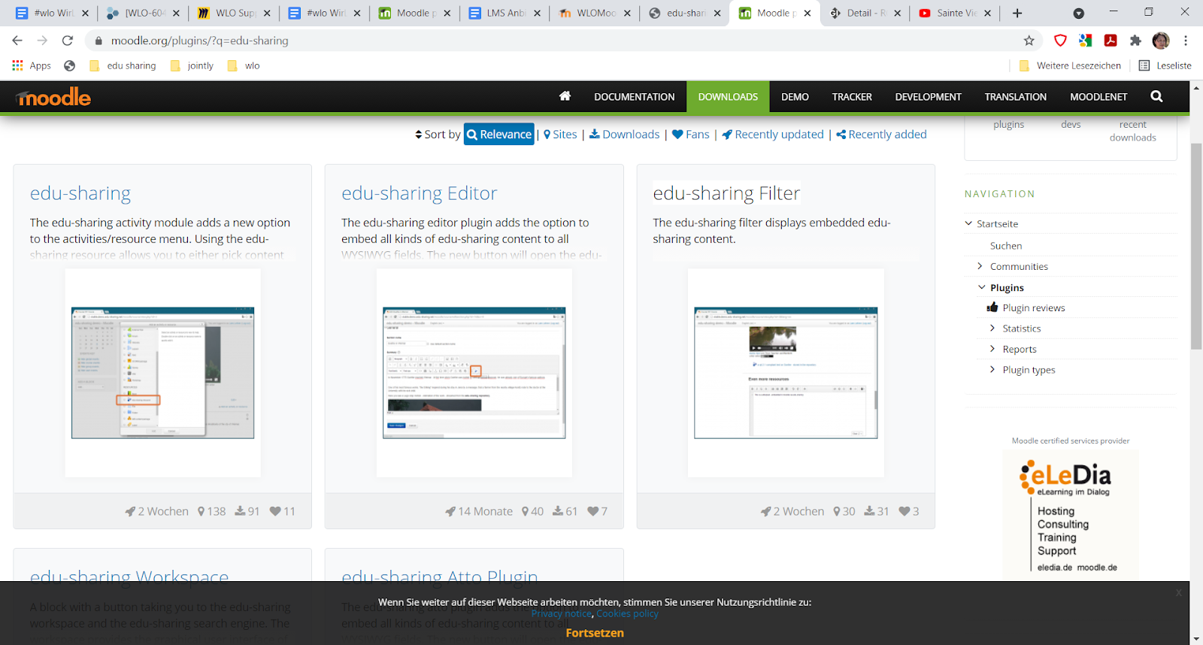Open the Chrome profile avatar

[1161, 41]
